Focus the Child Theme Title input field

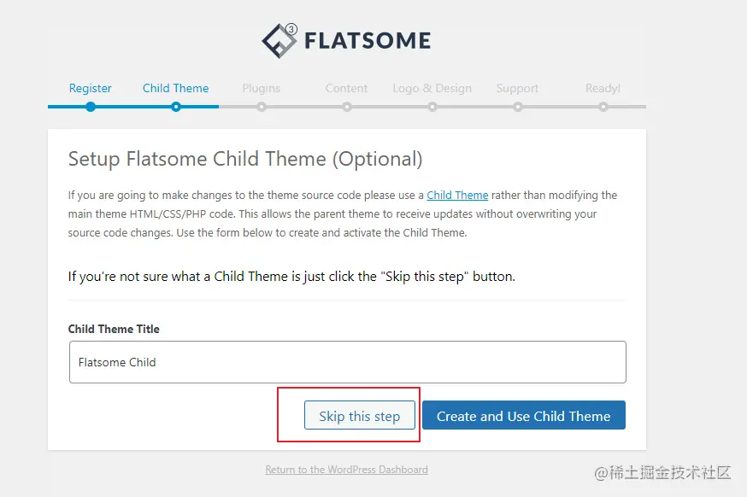pos(348,362)
